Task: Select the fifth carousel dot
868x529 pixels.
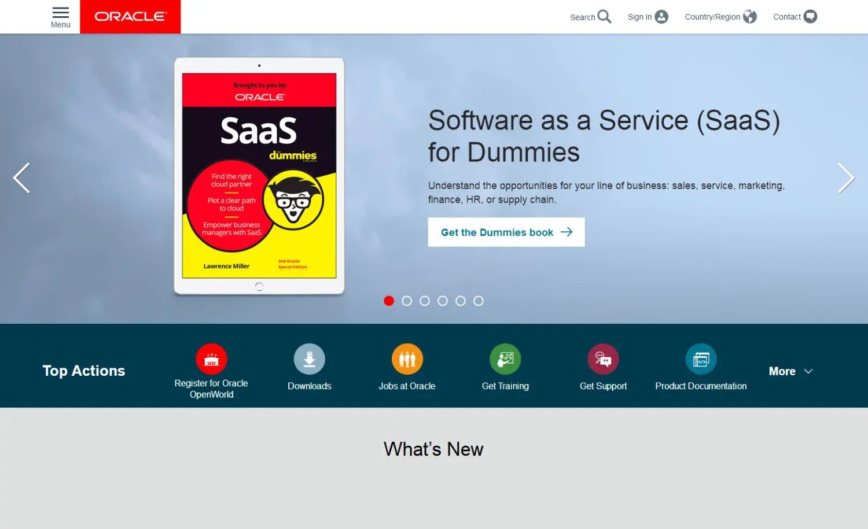Action: (x=461, y=301)
